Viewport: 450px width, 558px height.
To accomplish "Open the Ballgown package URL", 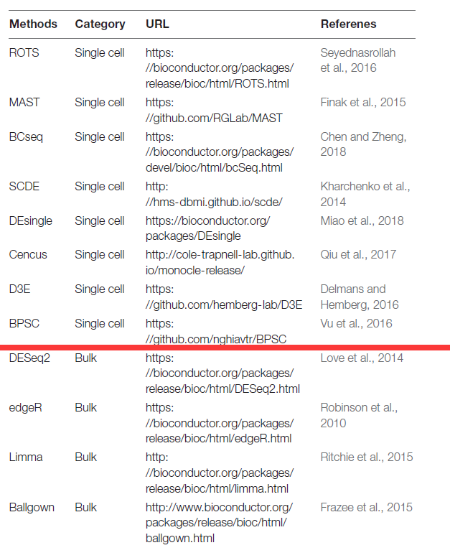I will (219, 522).
